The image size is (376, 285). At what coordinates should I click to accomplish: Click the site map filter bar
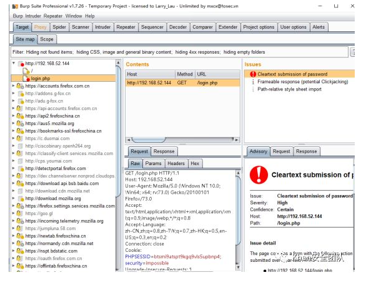(x=179, y=52)
